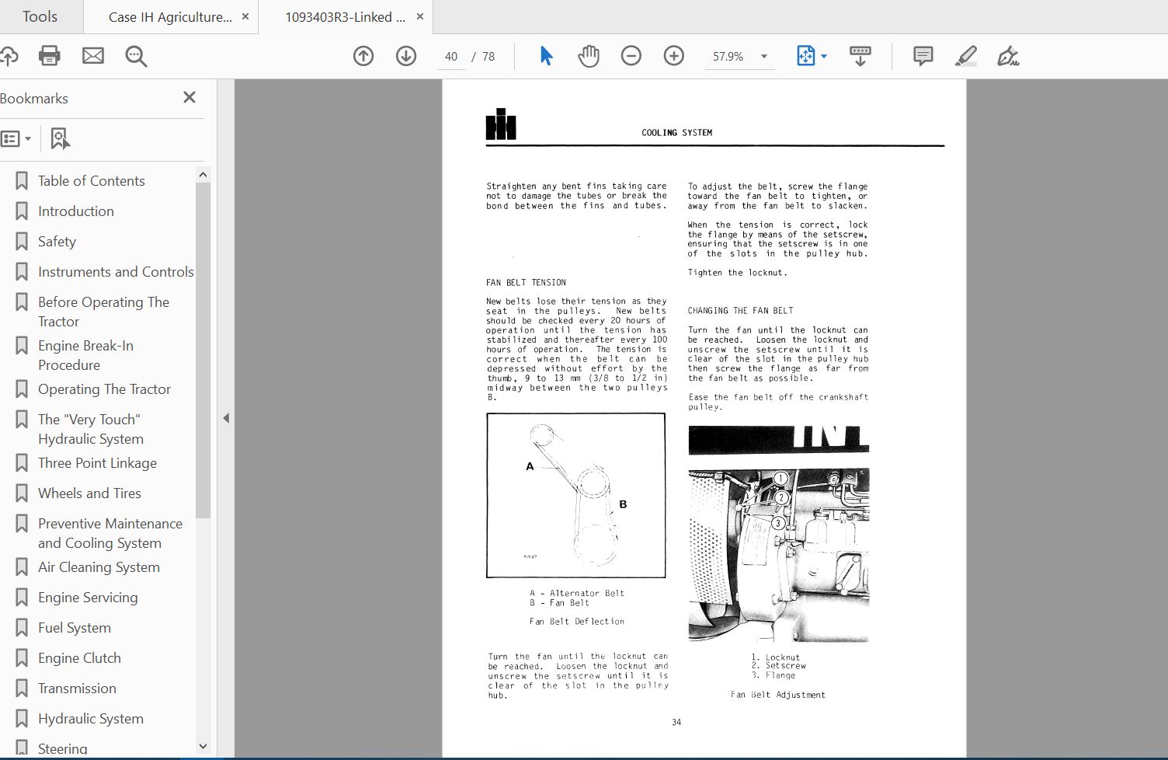Go to previous page arrow
Image resolution: width=1168 pixels, height=760 pixels.
(x=363, y=56)
